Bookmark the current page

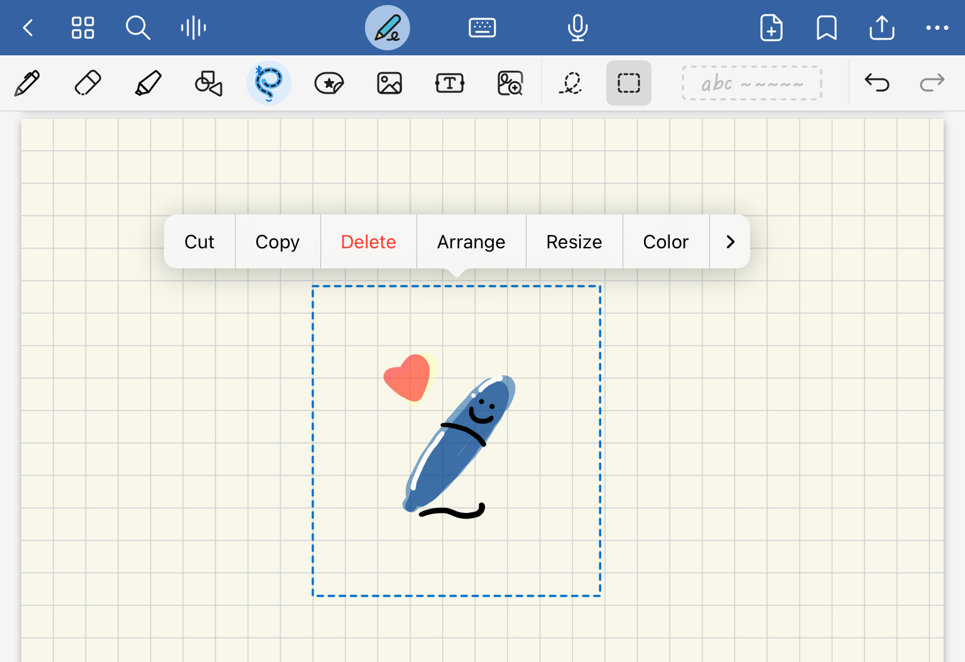[x=826, y=28]
